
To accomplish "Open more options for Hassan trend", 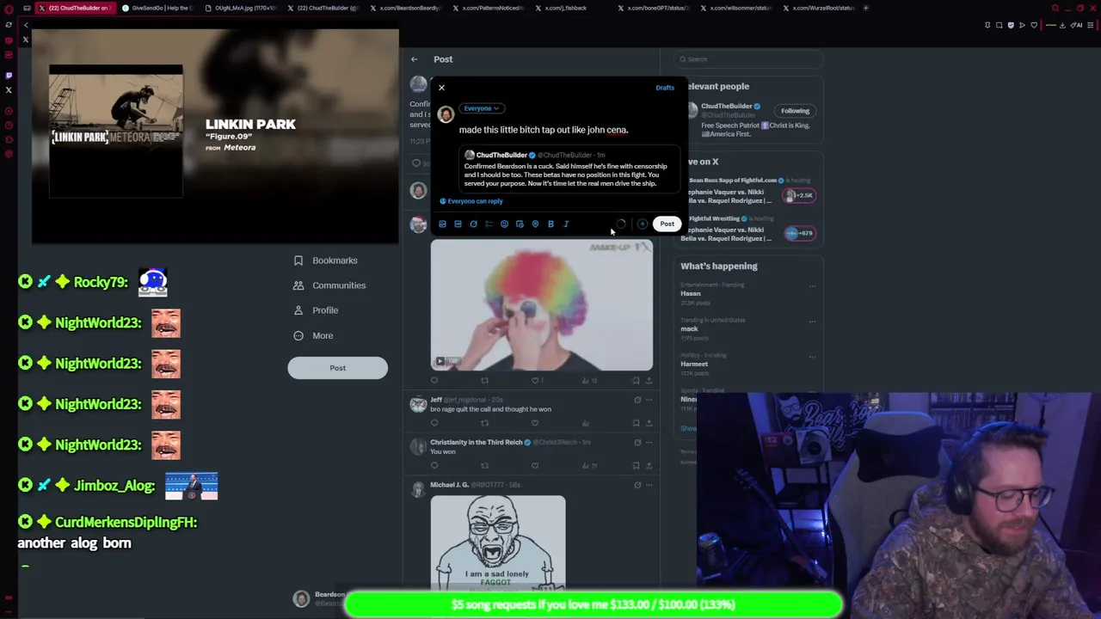I will (x=812, y=286).
